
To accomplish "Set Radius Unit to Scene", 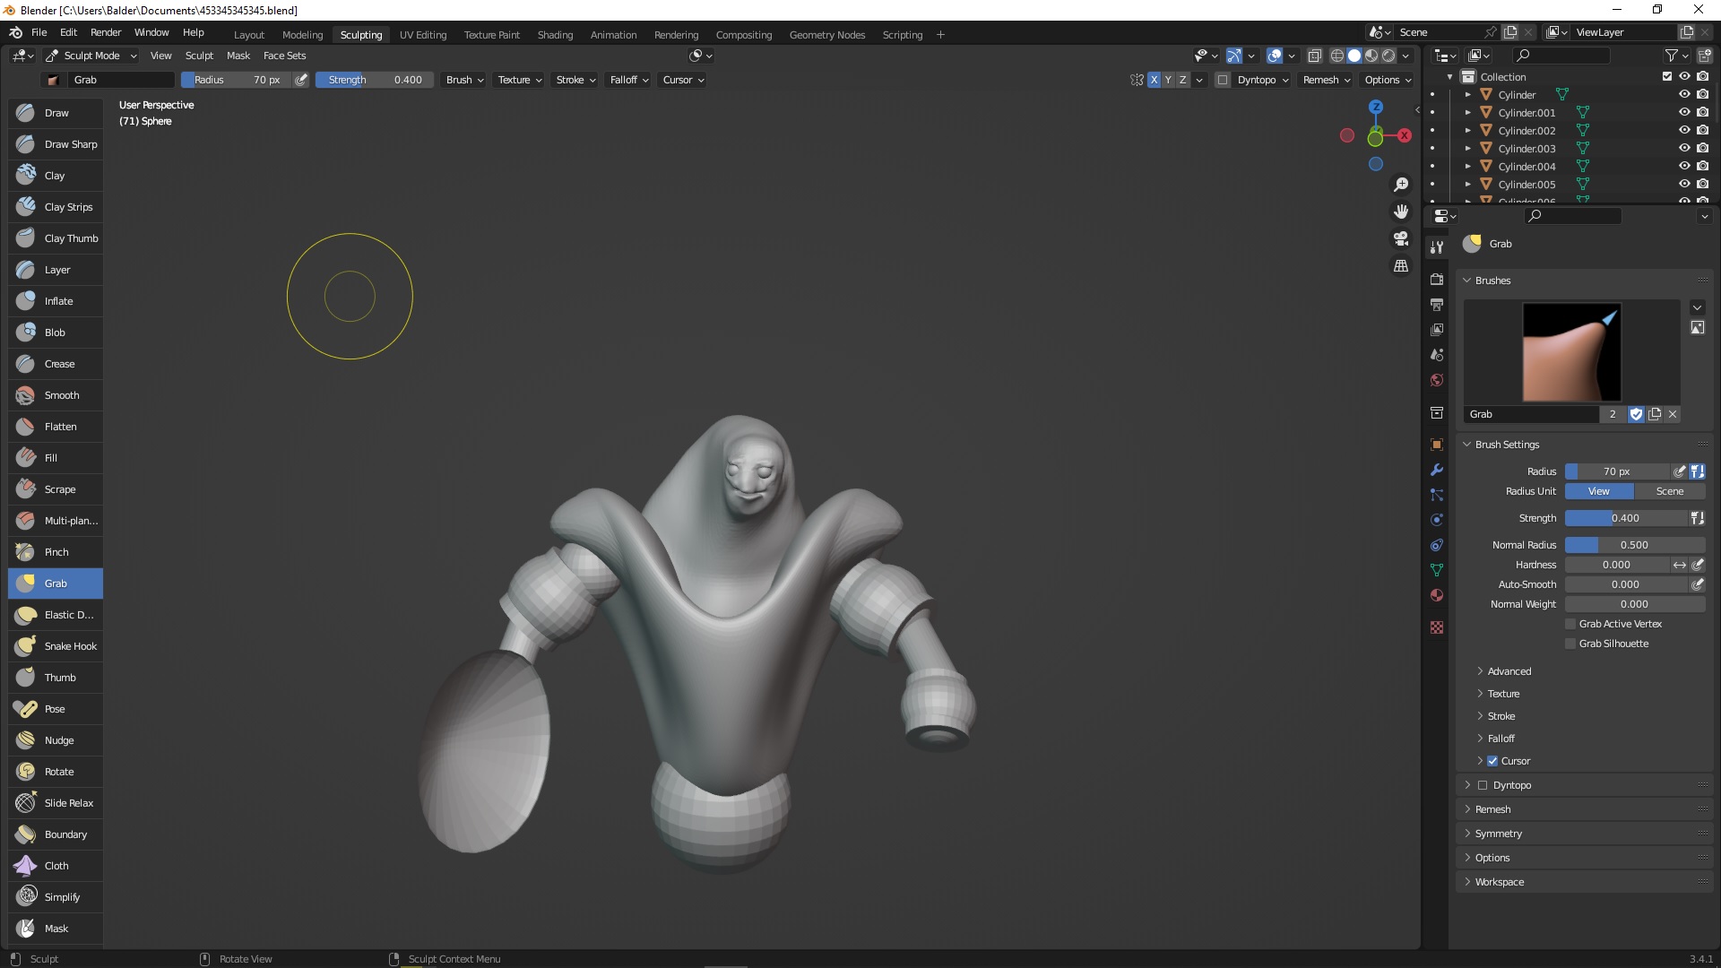I will coord(1669,491).
